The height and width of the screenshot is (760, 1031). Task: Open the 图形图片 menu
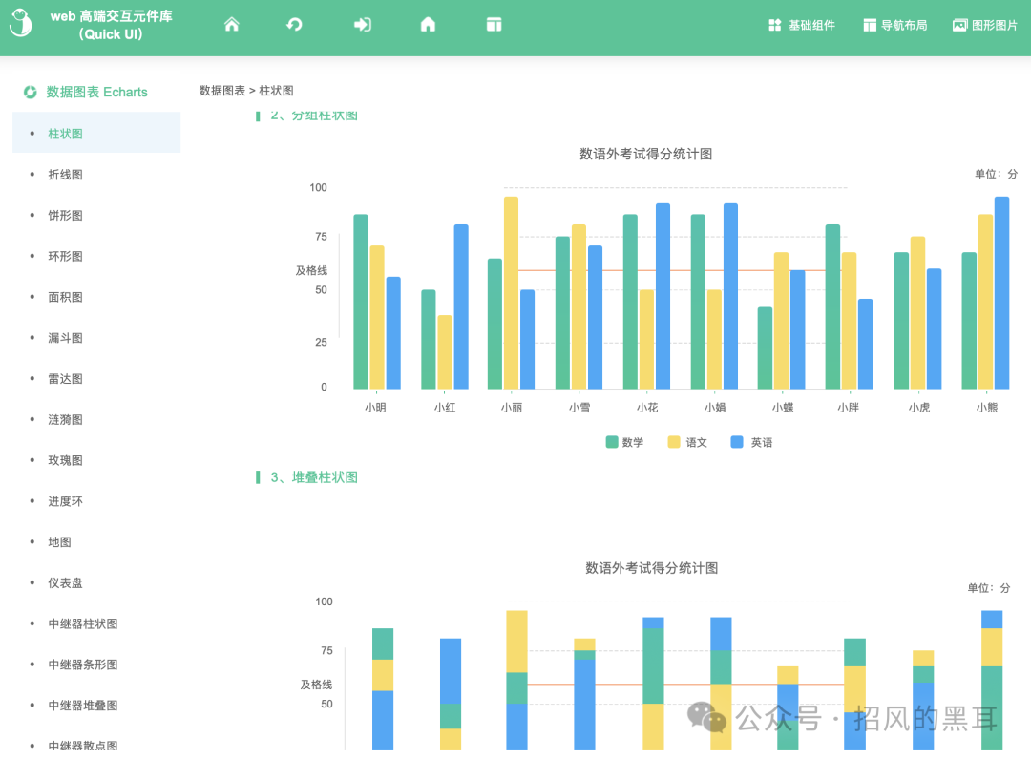tap(985, 25)
